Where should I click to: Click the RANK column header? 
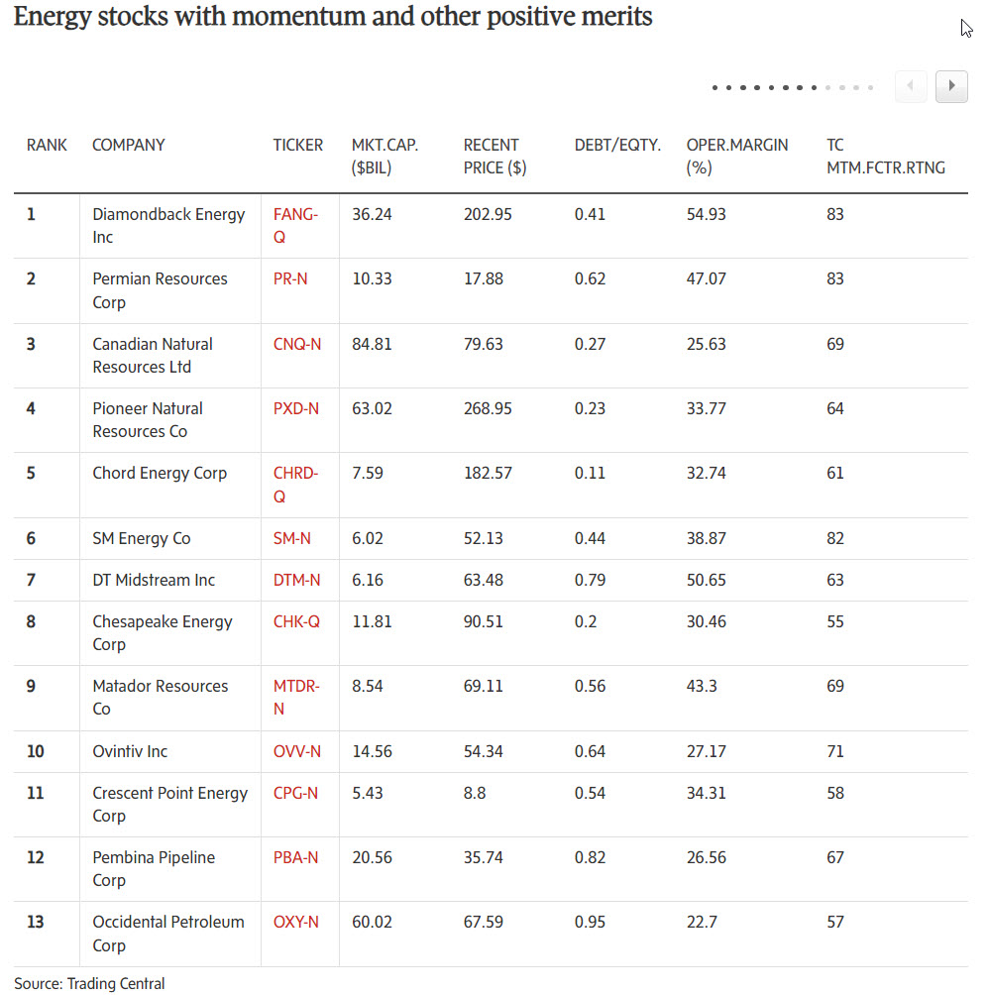[x=47, y=145]
